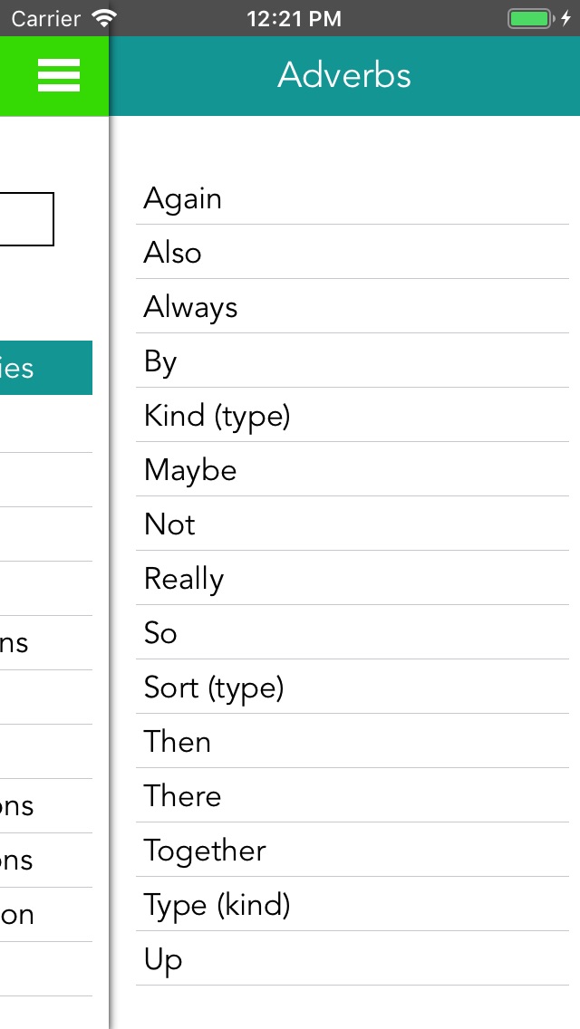Select the "So" list item
The image size is (580, 1029).
click(352, 633)
